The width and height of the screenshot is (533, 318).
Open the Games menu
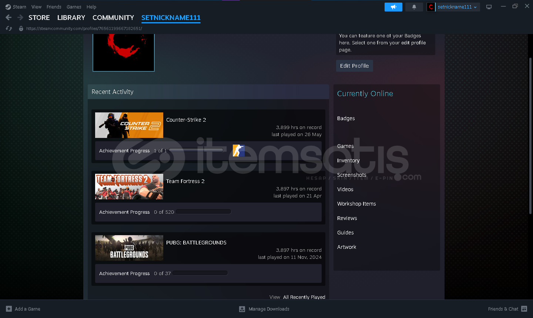(x=74, y=7)
